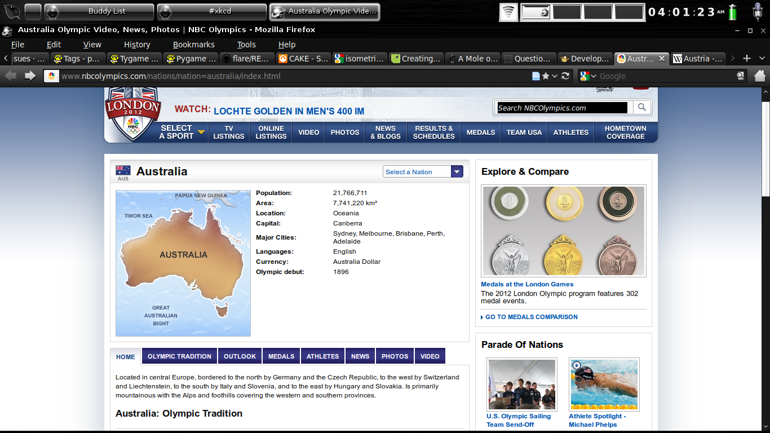Click Go to Medals Comparison link
770x433 pixels.
point(531,317)
